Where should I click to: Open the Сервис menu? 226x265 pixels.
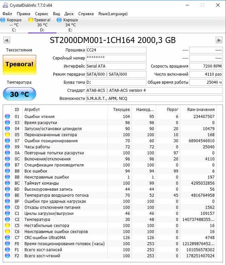tap(42, 14)
